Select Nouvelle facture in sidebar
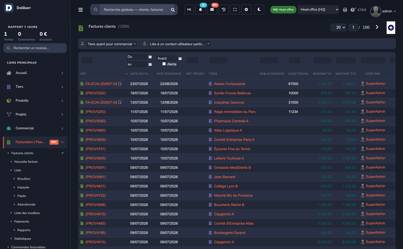 coord(26,162)
